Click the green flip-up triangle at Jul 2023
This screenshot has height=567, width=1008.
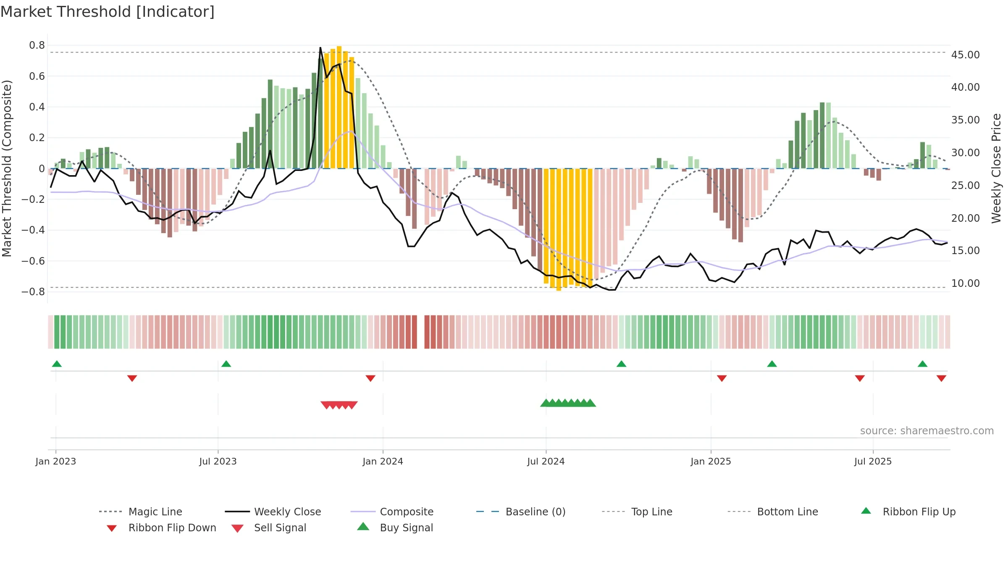click(226, 364)
